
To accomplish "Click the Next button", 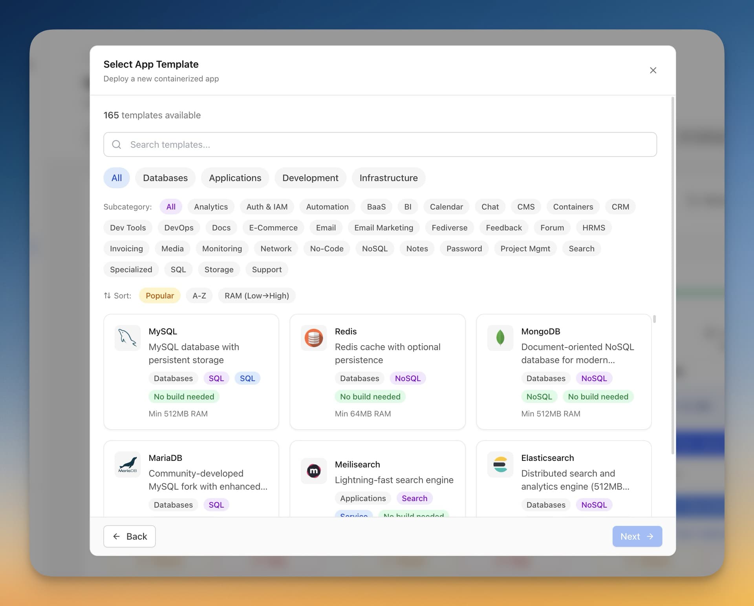I will pyautogui.click(x=637, y=536).
